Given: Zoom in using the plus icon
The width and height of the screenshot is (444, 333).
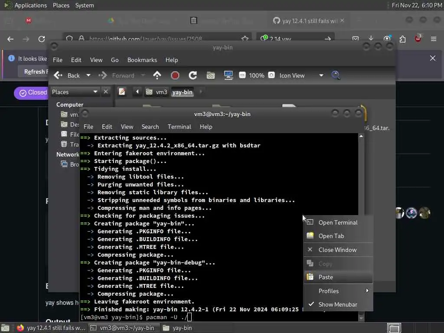Looking at the screenshot, I should coord(271,75).
